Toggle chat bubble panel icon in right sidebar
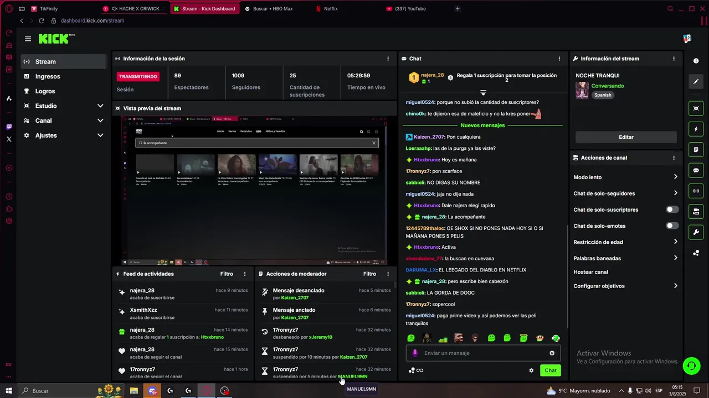This screenshot has height=398, width=709. (x=696, y=170)
